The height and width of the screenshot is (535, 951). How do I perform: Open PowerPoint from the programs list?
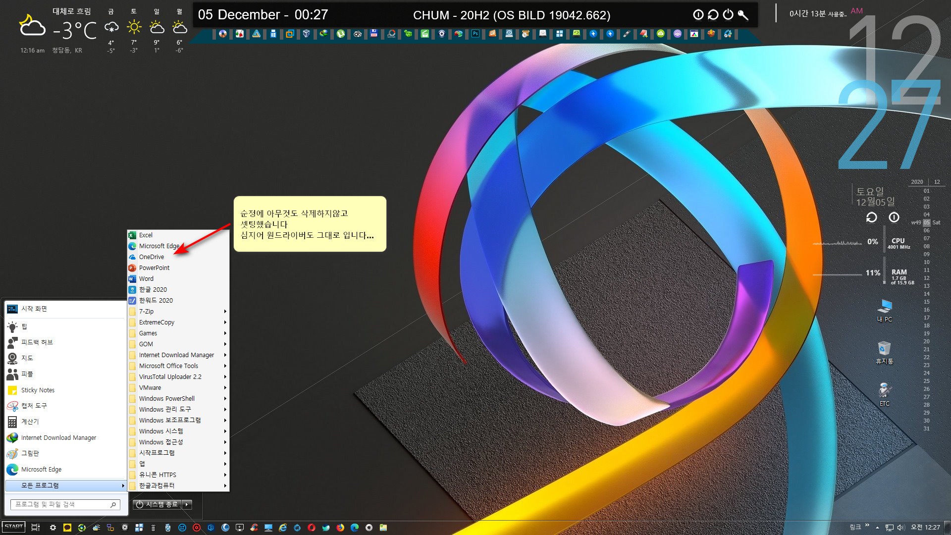[x=178, y=268]
